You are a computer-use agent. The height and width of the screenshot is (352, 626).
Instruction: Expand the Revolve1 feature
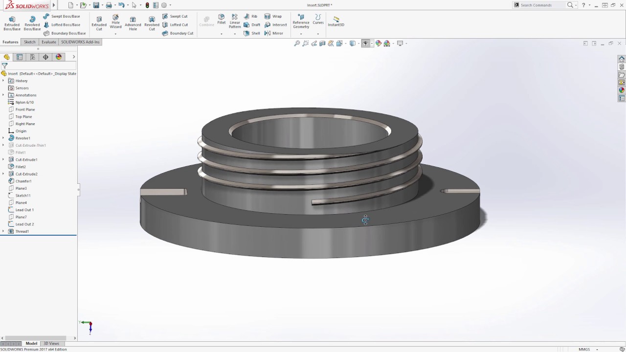[3, 138]
